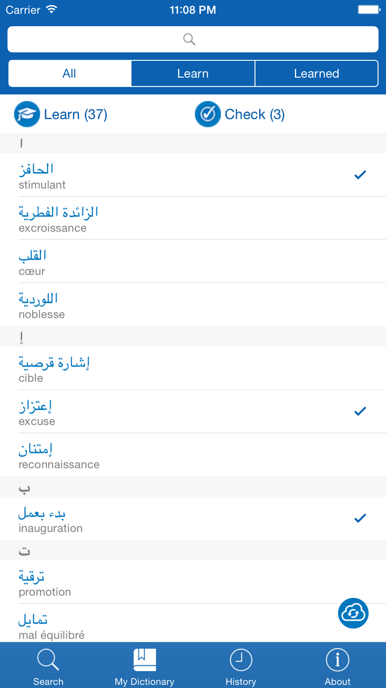The width and height of the screenshot is (386, 688).
Task: Open the graduation cap Learn icon
Action: click(x=27, y=114)
